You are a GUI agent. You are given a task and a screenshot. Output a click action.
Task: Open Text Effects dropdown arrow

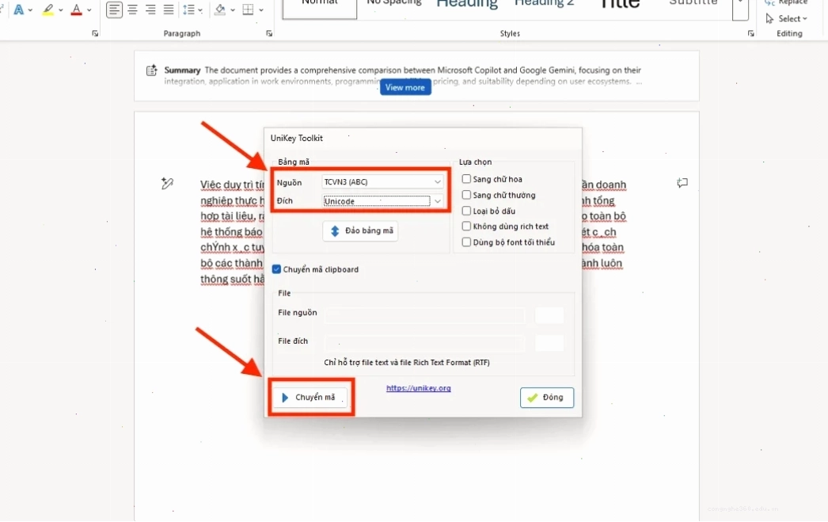pos(30,10)
